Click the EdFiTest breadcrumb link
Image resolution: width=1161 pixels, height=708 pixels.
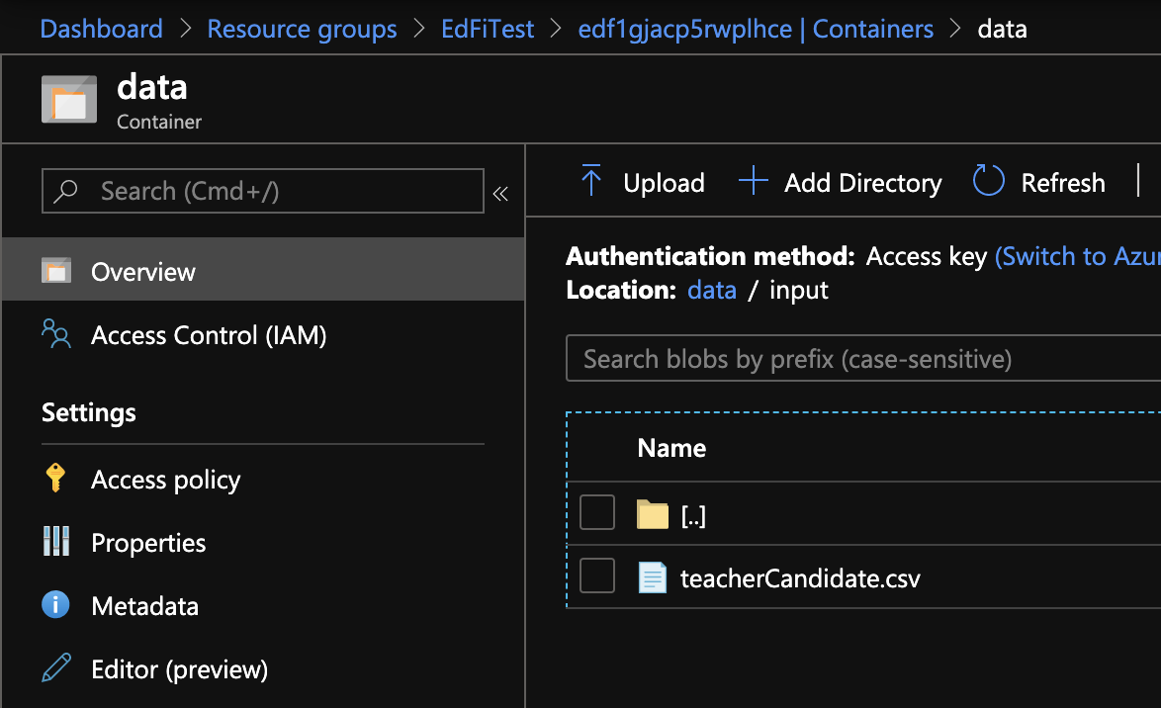tap(488, 29)
